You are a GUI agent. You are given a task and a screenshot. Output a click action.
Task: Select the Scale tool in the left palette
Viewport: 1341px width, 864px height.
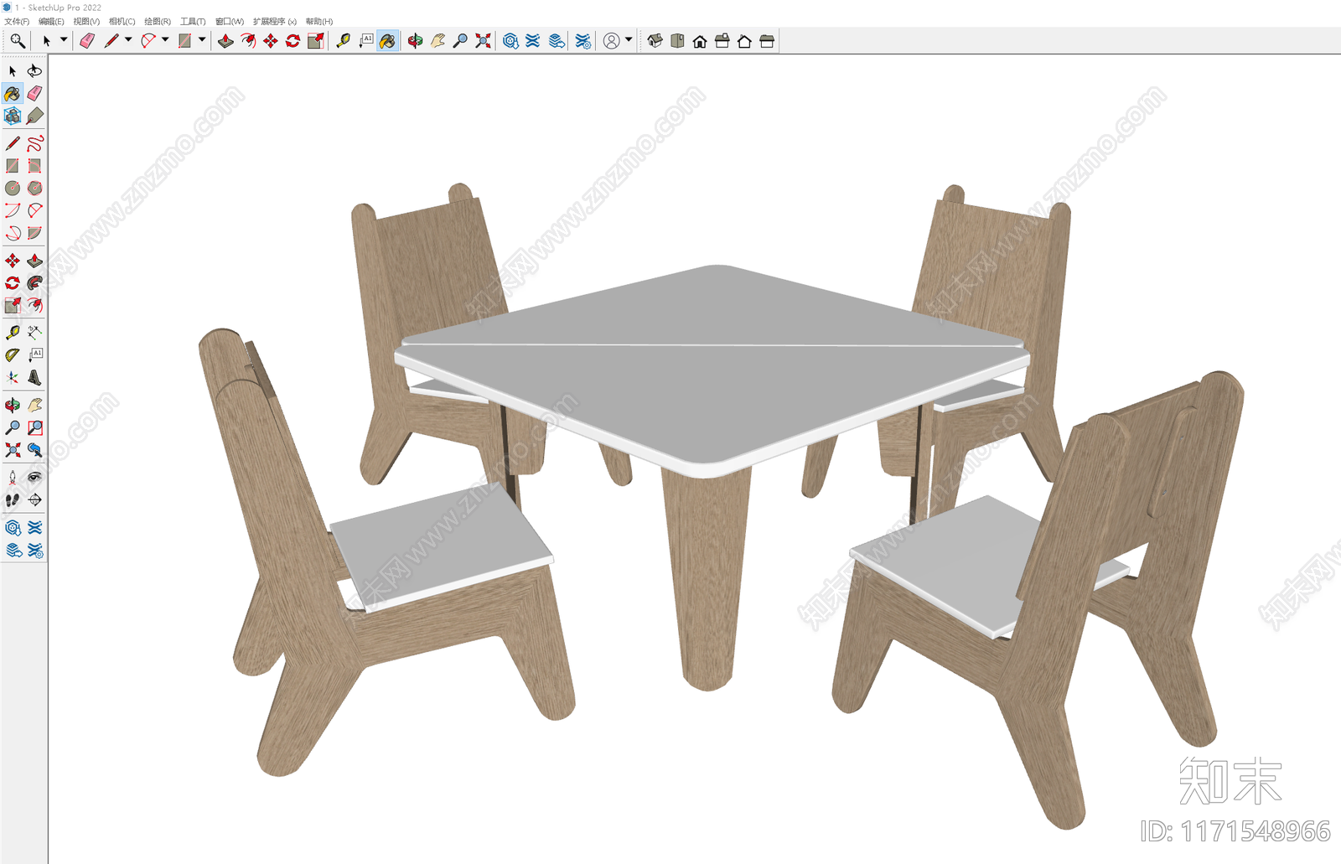(13, 305)
